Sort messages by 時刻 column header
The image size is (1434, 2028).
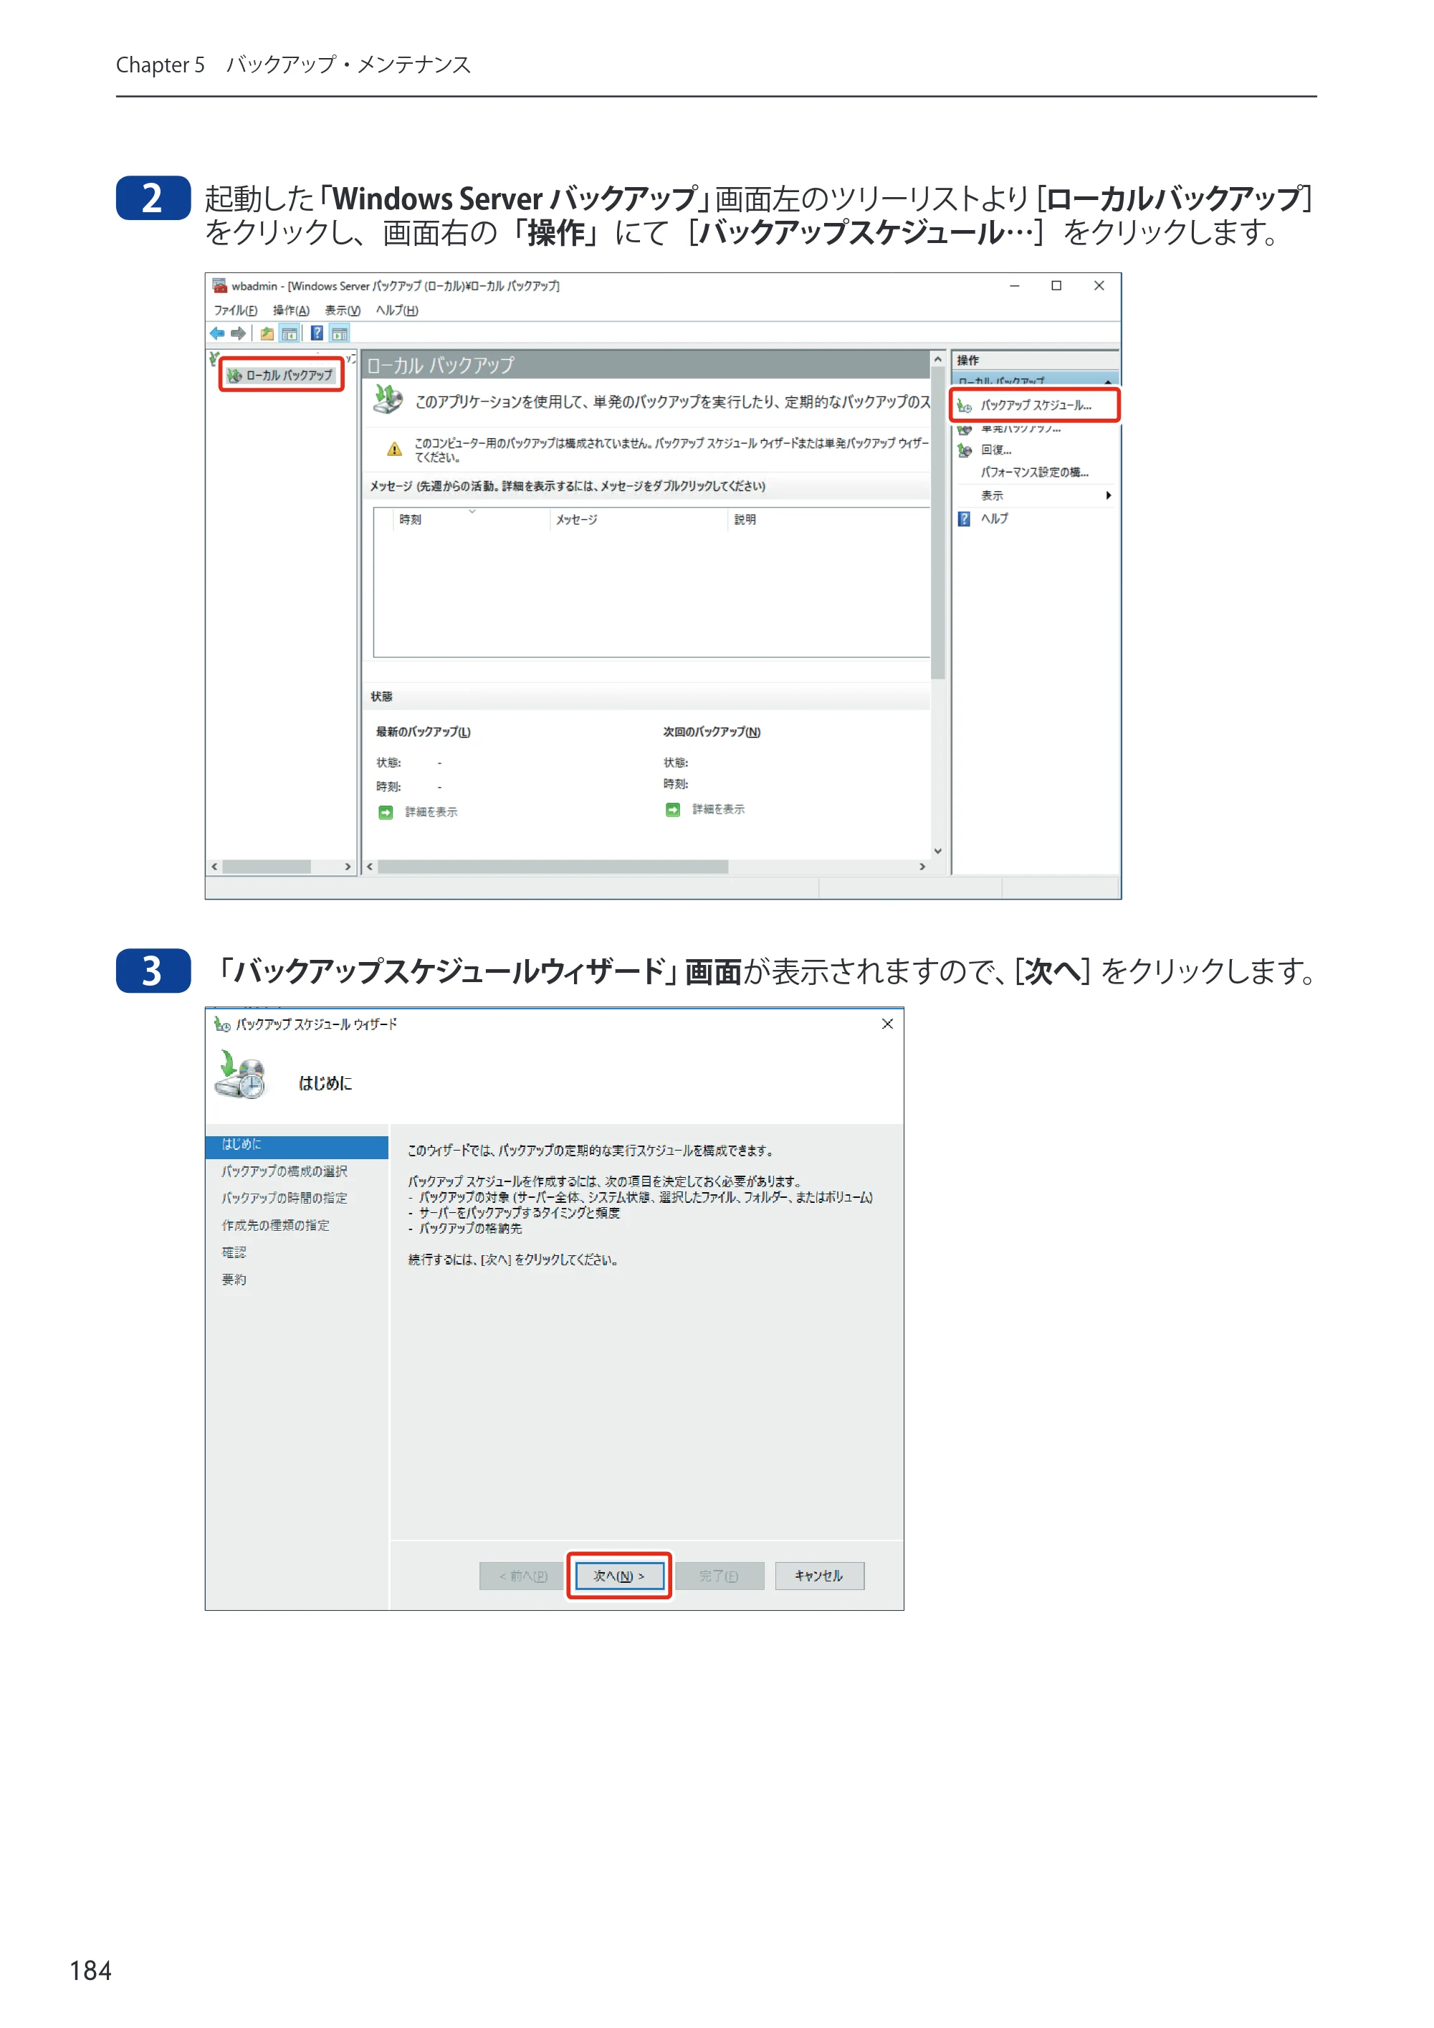point(472,519)
